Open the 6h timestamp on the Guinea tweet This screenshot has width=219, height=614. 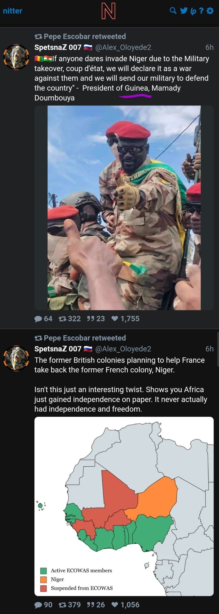(x=209, y=47)
